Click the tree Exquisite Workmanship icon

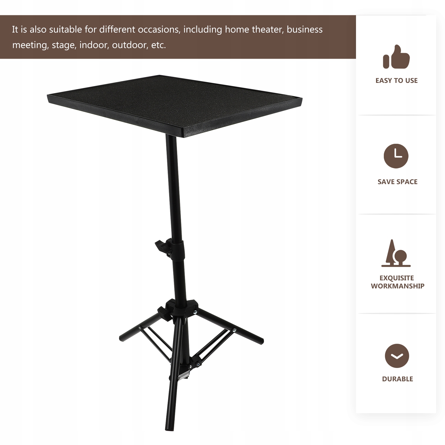[x=396, y=253]
